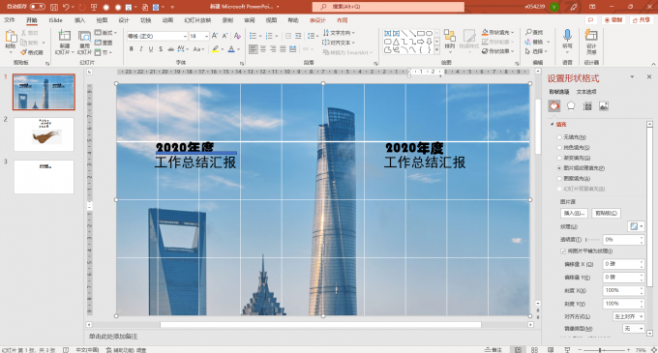Screen dimensions: 658x353
Task: Center align the paragraph
Action: pyautogui.click(x=263, y=49)
